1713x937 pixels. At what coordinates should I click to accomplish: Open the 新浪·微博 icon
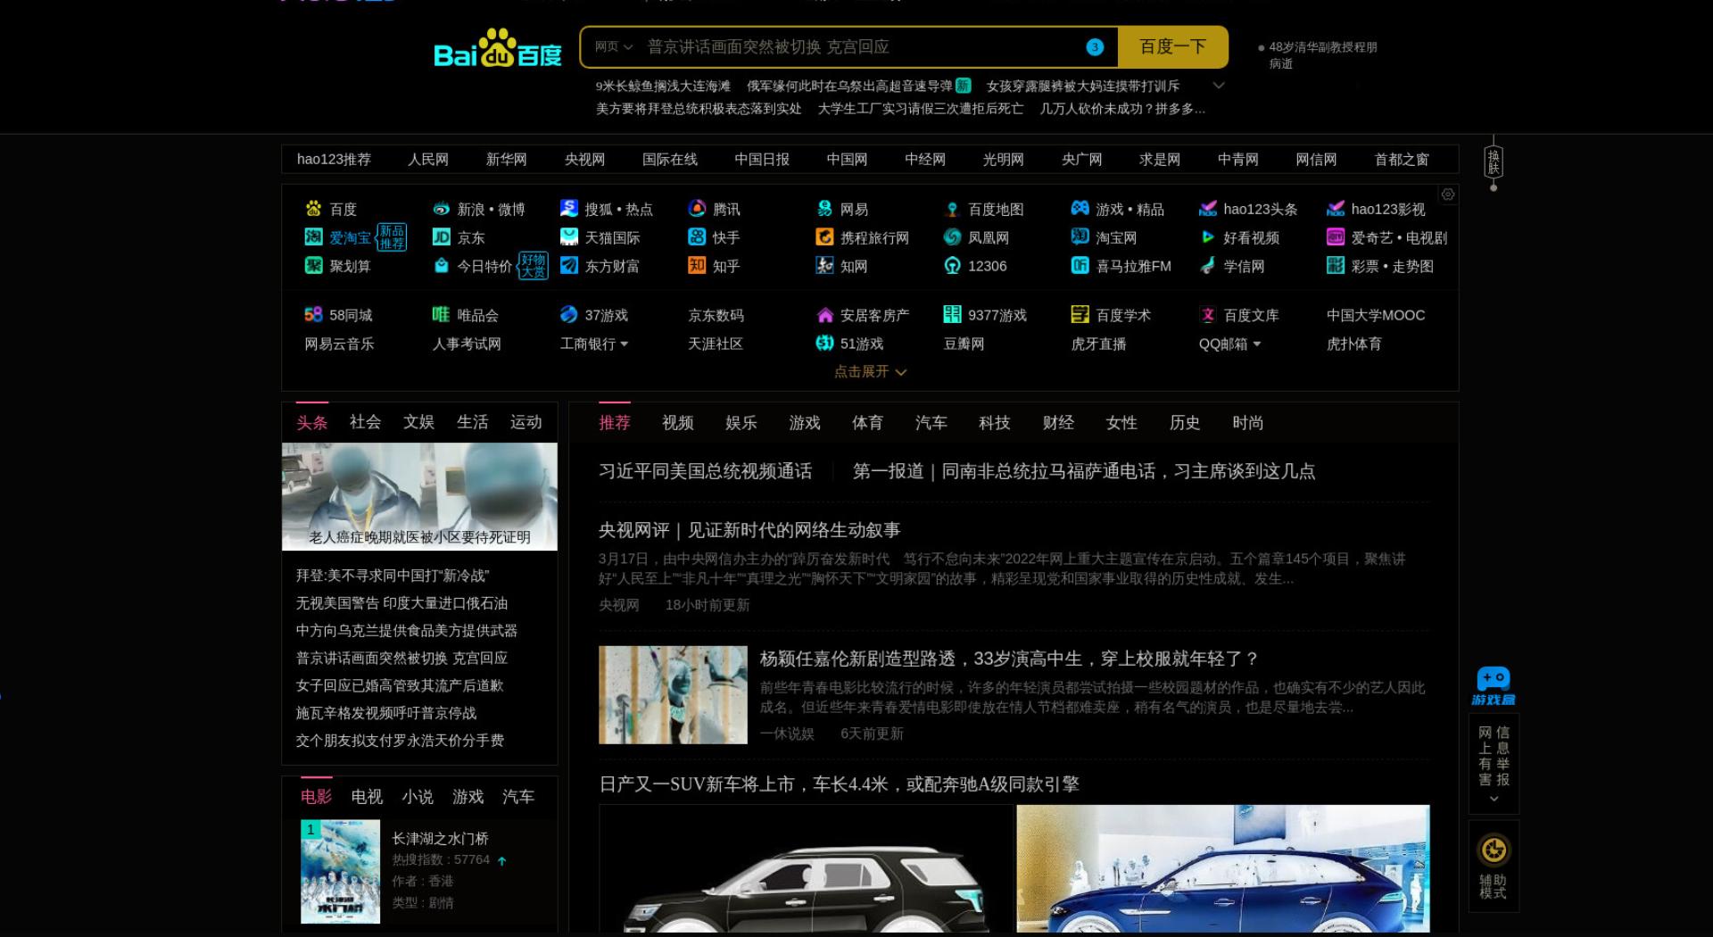[441, 209]
